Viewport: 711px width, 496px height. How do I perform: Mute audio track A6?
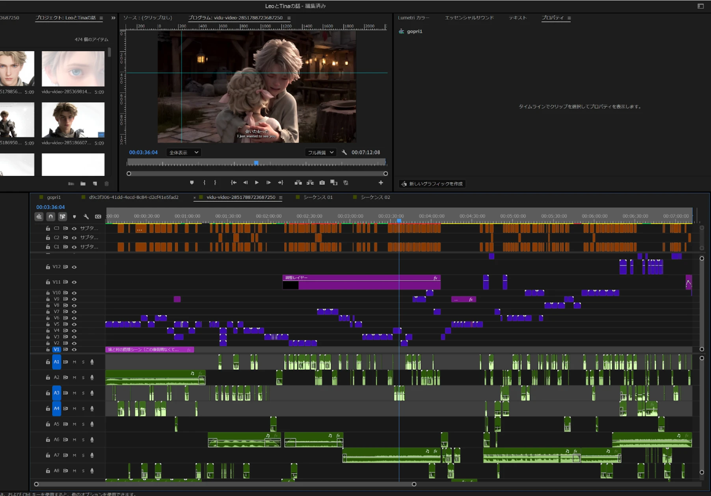(x=74, y=440)
